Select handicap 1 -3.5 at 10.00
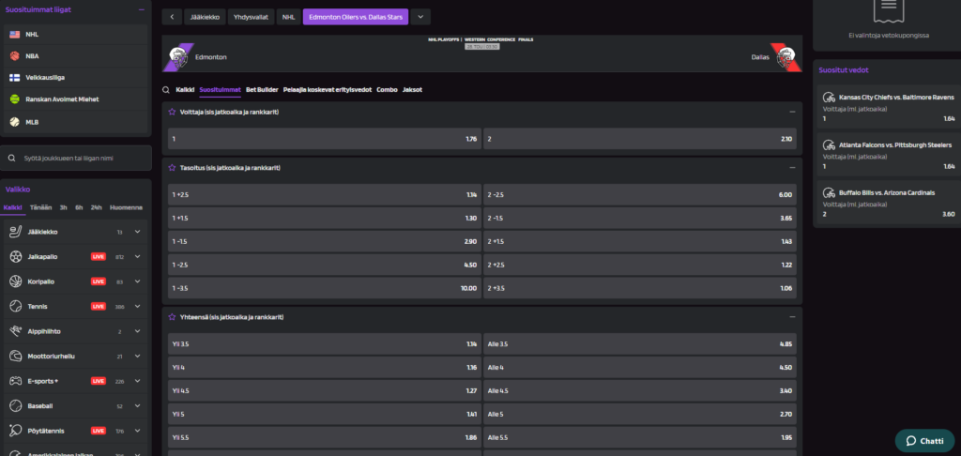 click(x=324, y=288)
